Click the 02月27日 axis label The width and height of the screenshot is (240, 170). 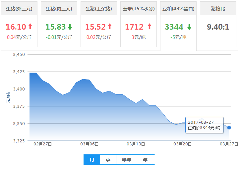43,144
